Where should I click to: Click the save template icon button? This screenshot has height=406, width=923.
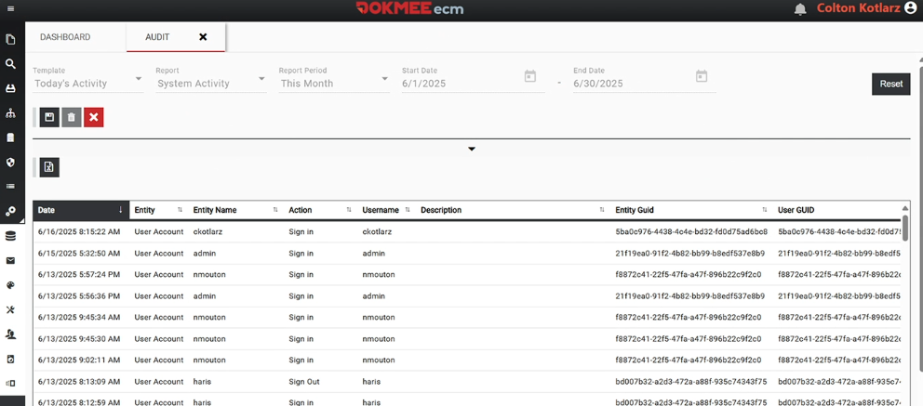point(49,117)
